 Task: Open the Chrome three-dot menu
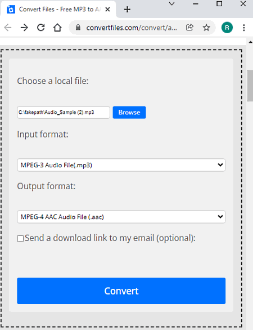pyautogui.click(x=244, y=28)
